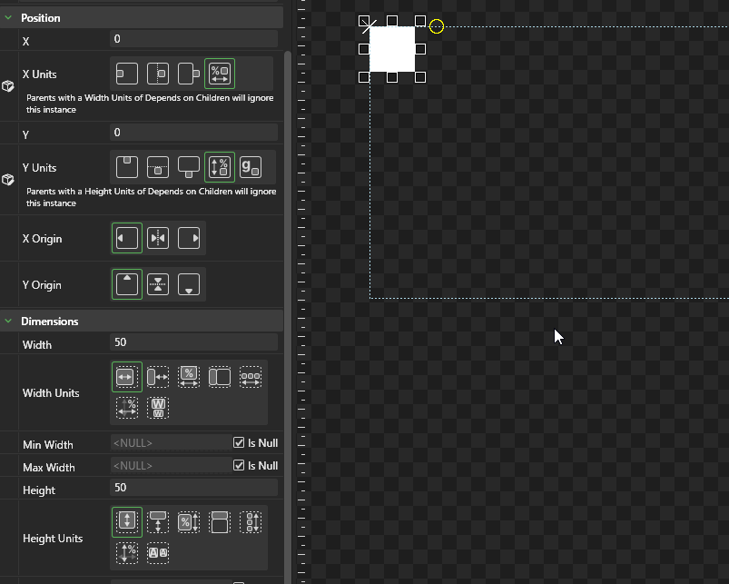Choose Y Origin center alignment
729x584 pixels.
coord(158,284)
